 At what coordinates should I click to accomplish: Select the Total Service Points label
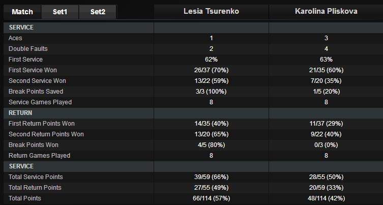[36, 177]
